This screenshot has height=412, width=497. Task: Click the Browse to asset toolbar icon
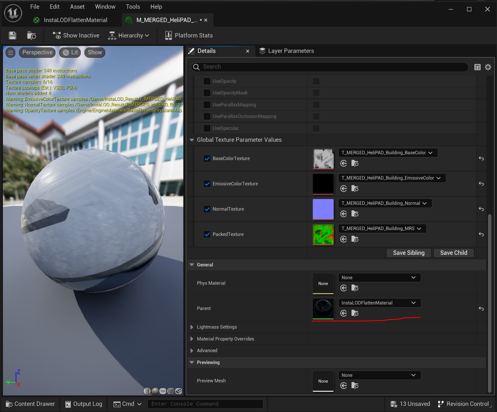(x=31, y=35)
